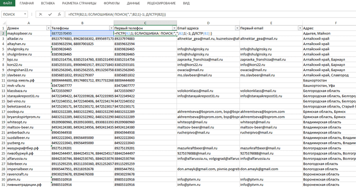Click cell with volokonklass@mail.ru in Первый email
The height and width of the screenshot is (187, 356).
(x=271, y=91)
